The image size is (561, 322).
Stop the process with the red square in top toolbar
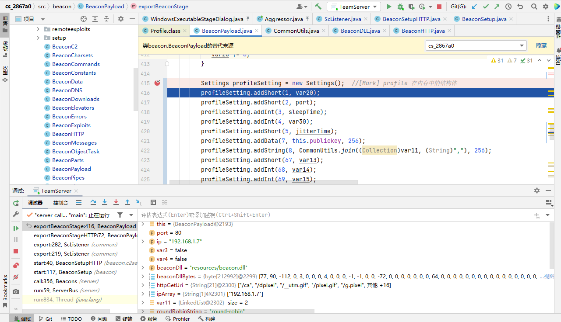click(x=439, y=7)
